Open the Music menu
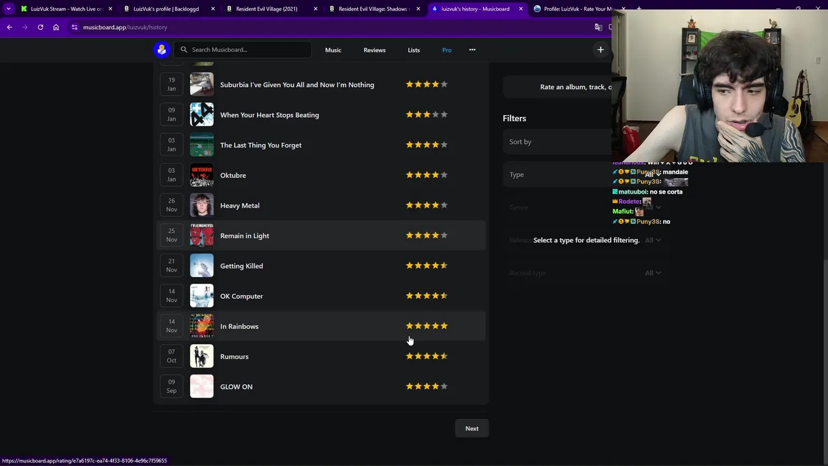Viewport: 828px width, 466px height. point(333,50)
